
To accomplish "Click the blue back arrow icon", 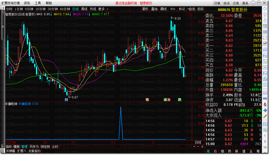I will [265, 9].
